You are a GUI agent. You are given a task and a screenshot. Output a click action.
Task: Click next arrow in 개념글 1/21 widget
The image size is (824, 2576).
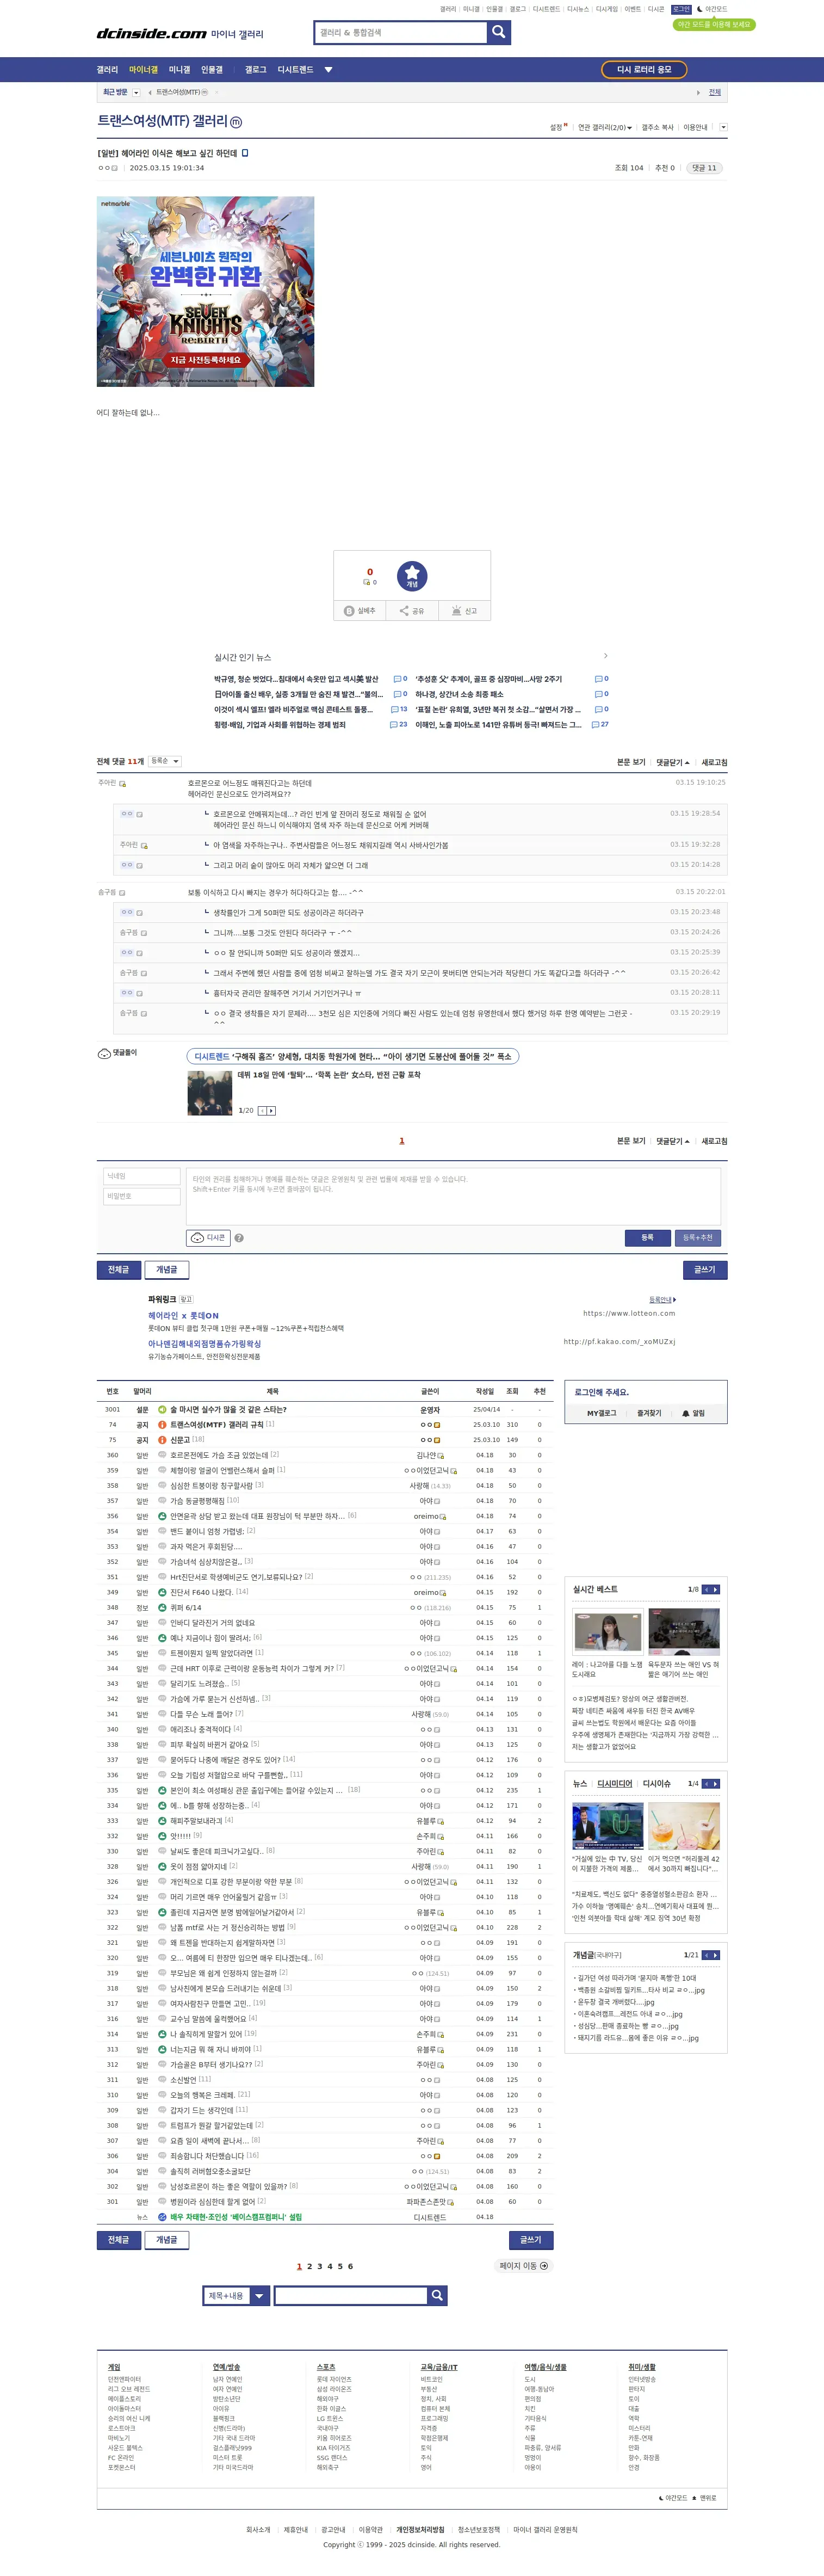(x=715, y=1955)
